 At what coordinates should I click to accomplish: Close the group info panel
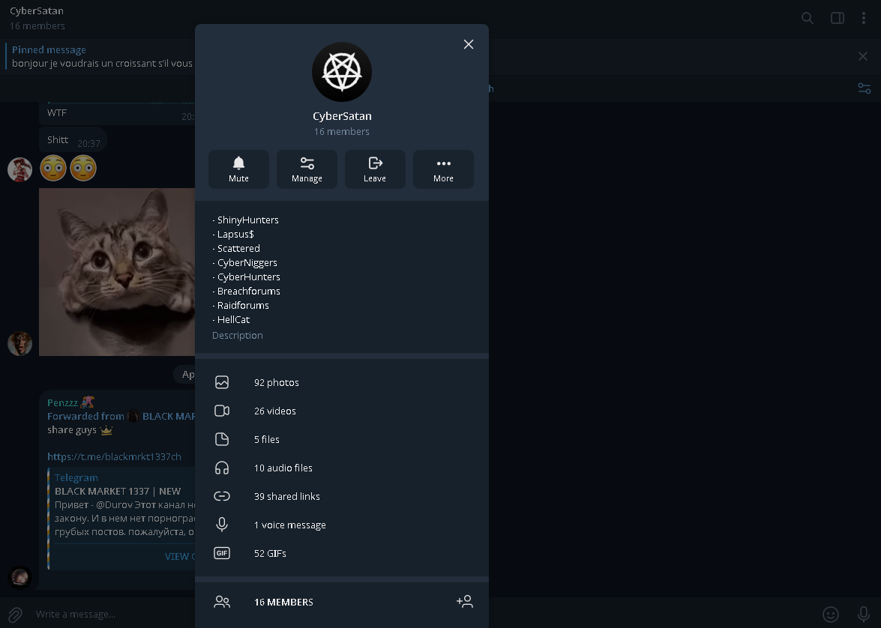(x=469, y=44)
